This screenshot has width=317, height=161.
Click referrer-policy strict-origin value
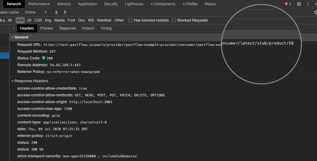pyautogui.click(x=59, y=136)
